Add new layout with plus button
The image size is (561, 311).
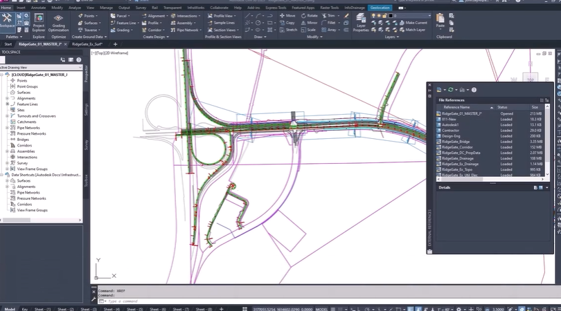click(x=221, y=309)
